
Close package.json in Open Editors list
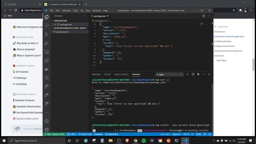coord(55,24)
